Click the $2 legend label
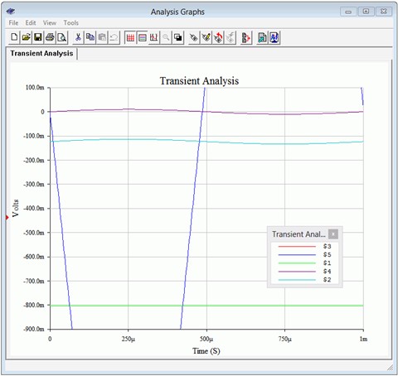Image resolution: width=398 pixels, height=376 pixels. click(327, 280)
